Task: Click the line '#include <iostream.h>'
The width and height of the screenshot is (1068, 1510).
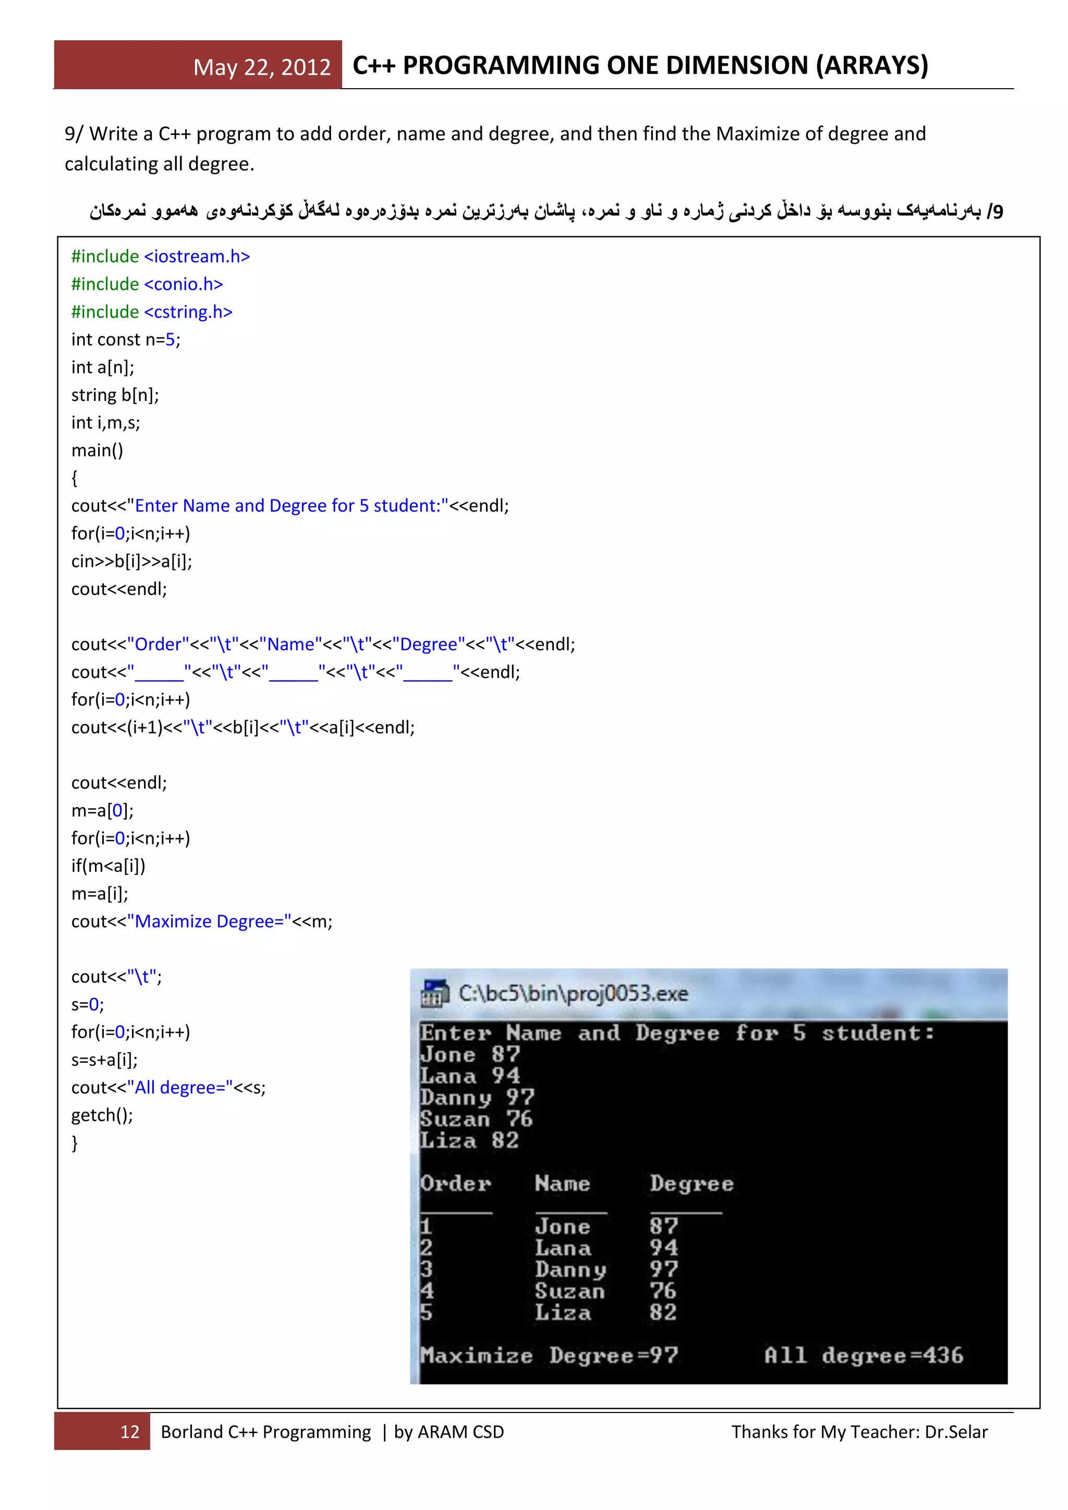Action: click(161, 257)
